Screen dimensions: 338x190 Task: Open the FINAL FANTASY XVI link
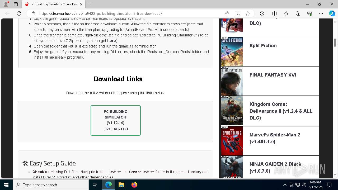[273, 75]
